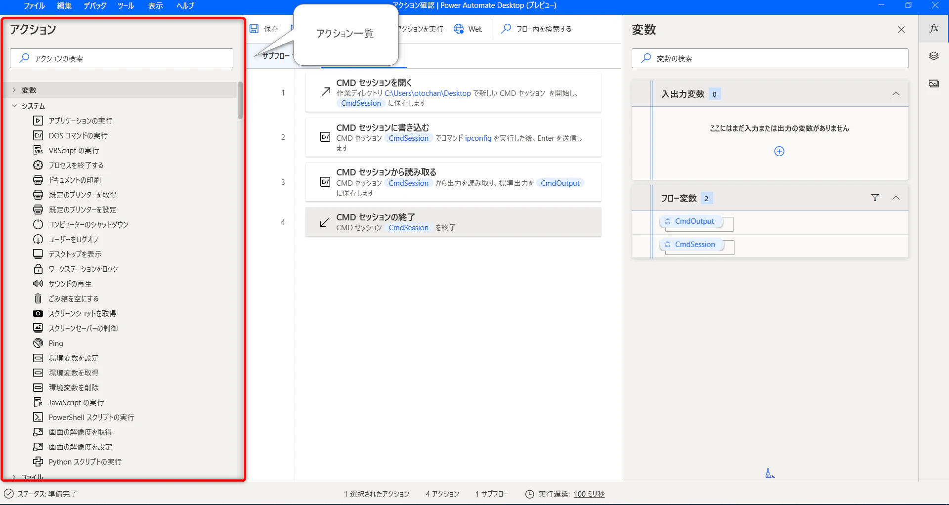949x505 pixels.
Task: Select the DOS コマンドの実行 icon
Action: (x=38, y=135)
